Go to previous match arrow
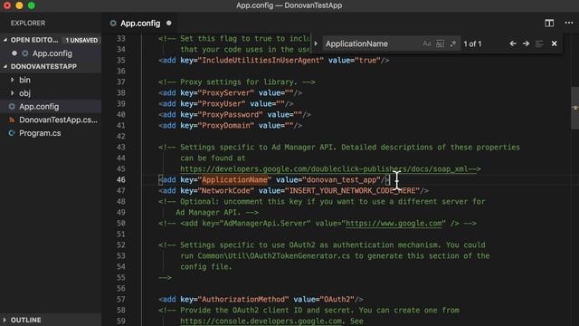The height and width of the screenshot is (326, 579). pos(513,43)
